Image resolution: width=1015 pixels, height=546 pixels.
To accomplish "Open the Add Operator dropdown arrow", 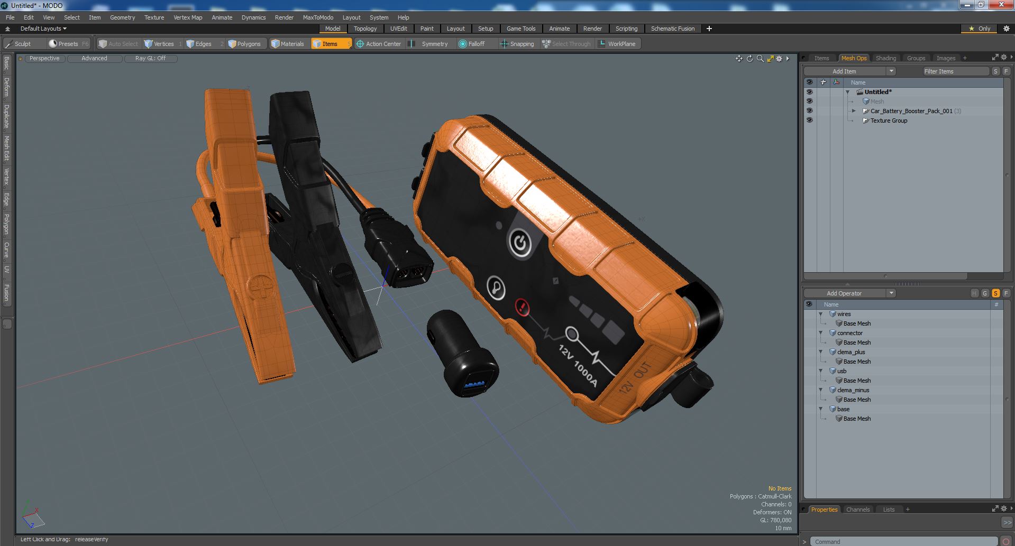I will pos(891,293).
